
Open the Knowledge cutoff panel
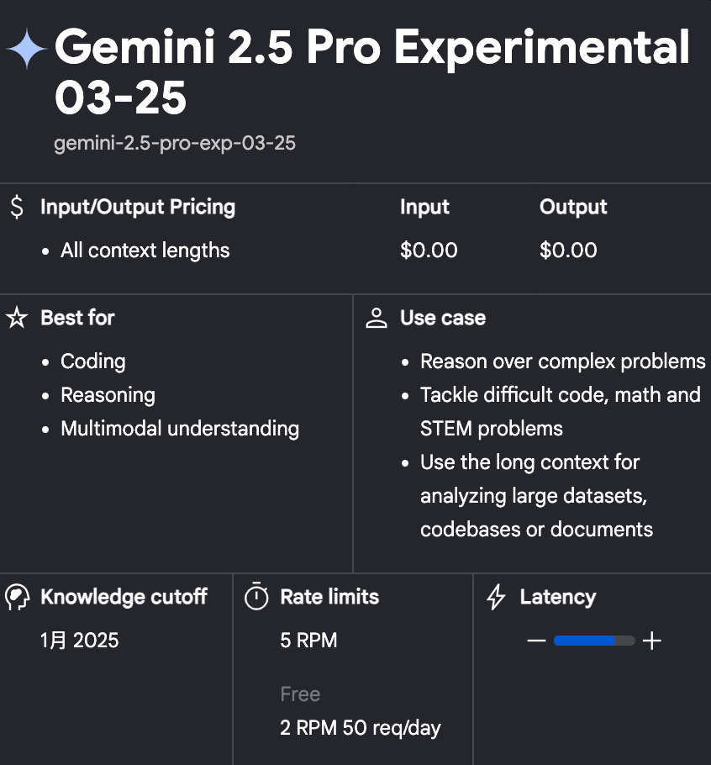(x=124, y=597)
